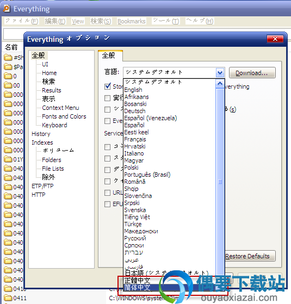Toggle the checkbox beginning with コ

pos(107,147)
